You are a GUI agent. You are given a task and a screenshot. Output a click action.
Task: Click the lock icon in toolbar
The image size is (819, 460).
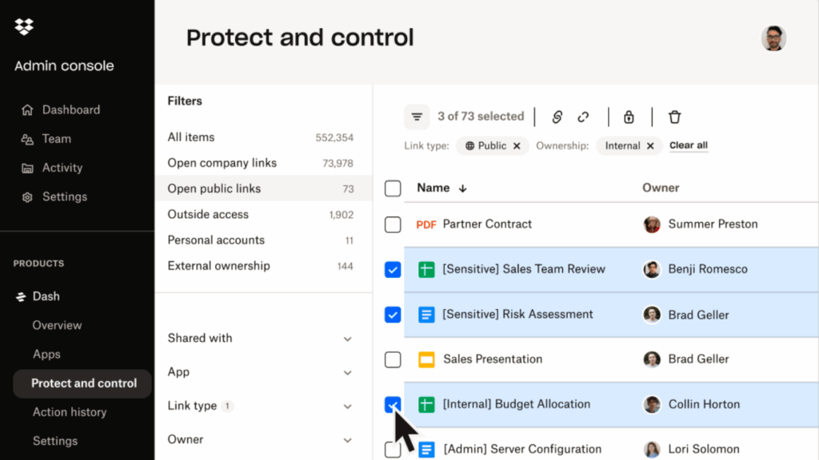(x=629, y=117)
